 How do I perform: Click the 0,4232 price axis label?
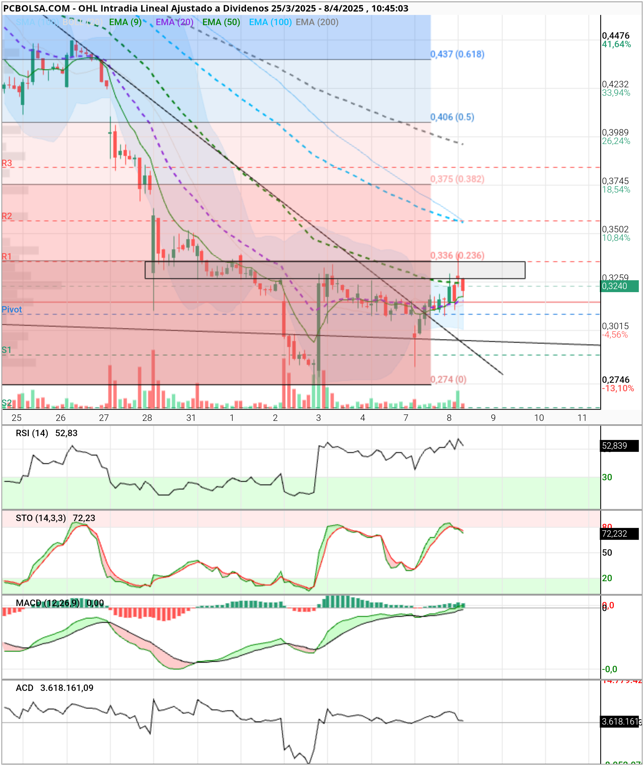(x=615, y=85)
